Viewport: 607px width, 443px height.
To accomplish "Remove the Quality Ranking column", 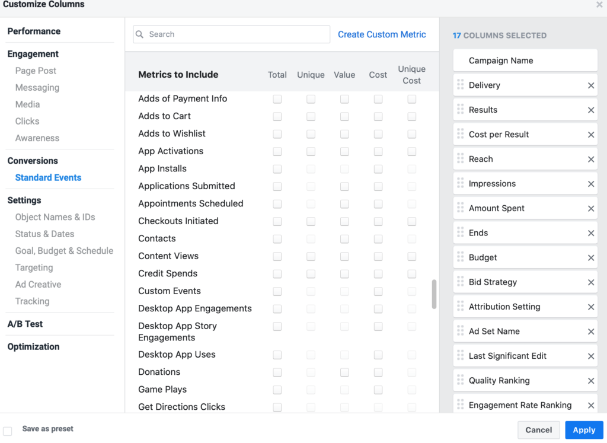I will click(590, 380).
